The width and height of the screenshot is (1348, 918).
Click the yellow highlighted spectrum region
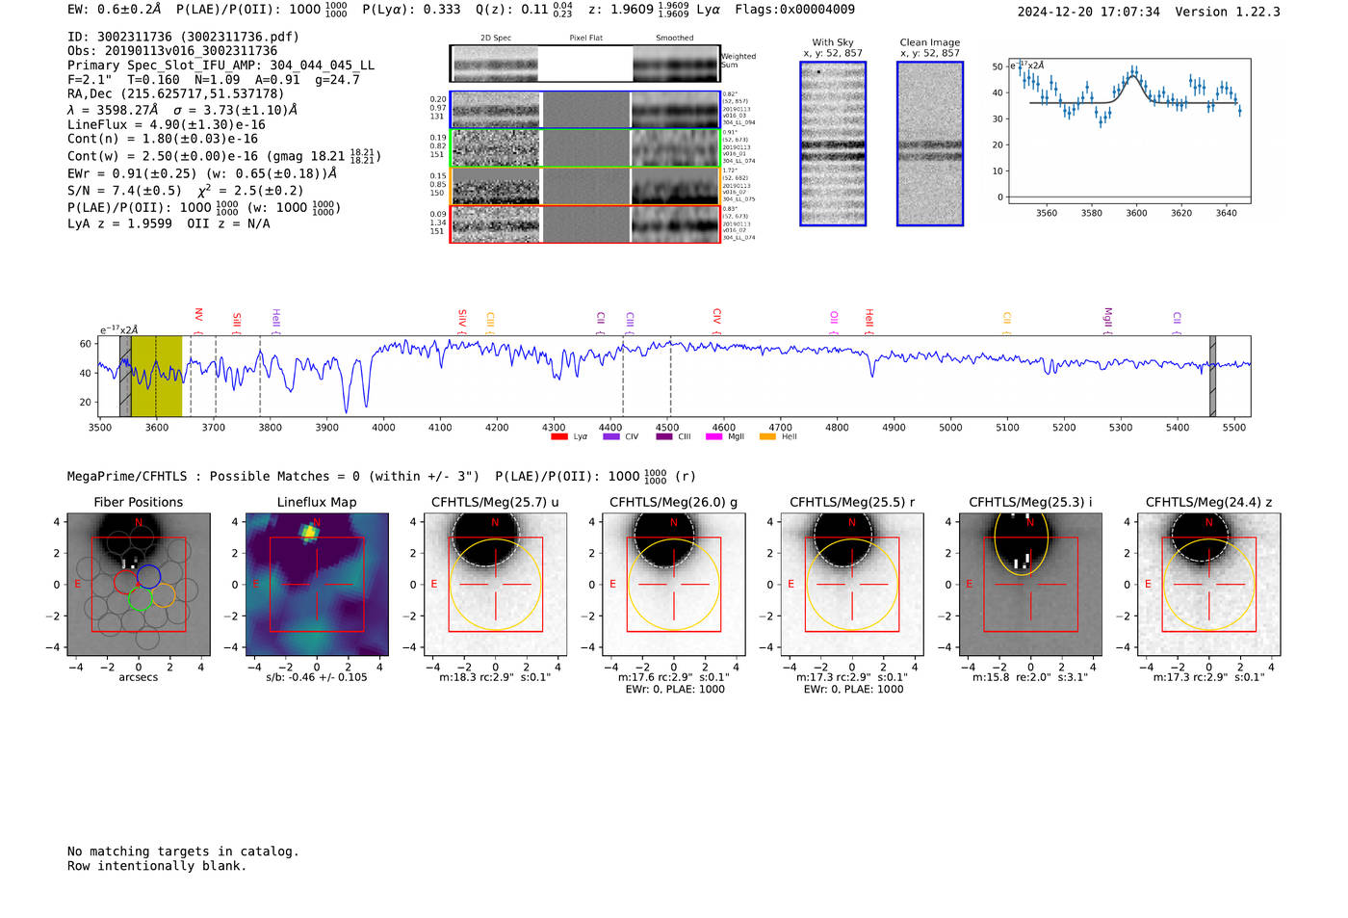tap(156, 377)
